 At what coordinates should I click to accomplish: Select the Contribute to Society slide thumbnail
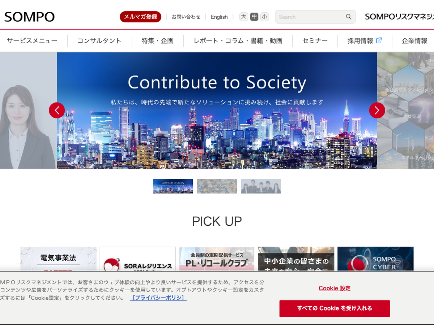(173, 186)
